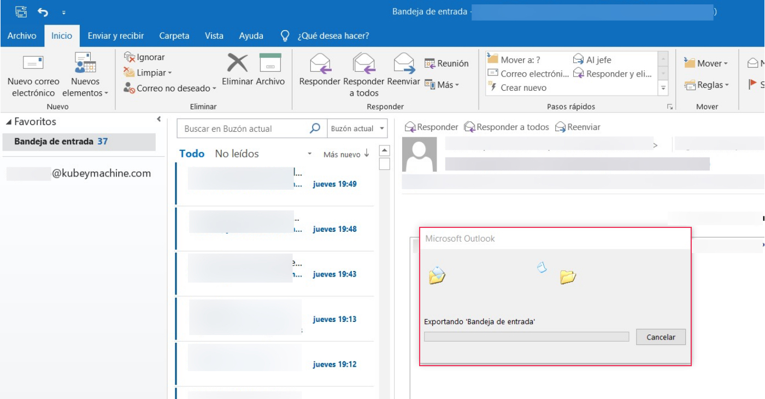Select Responder y eliminar quick step

point(613,73)
